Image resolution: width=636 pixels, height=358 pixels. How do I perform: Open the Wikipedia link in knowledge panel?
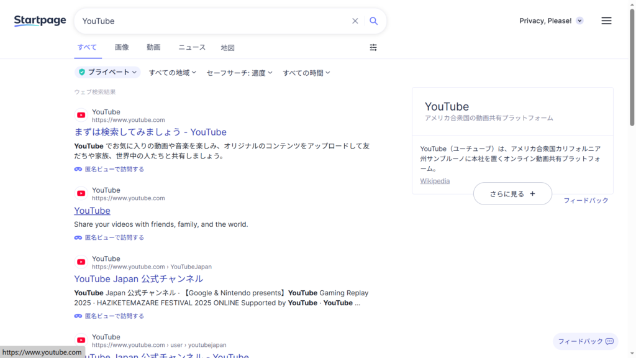(435, 181)
